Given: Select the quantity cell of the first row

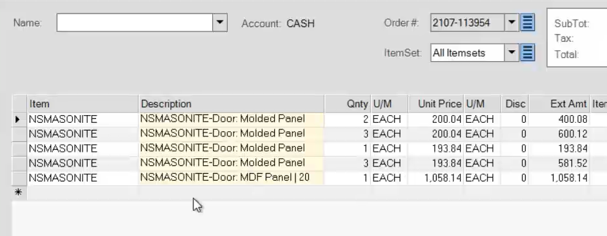Looking at the screenshot, I should (x=347, y=120).
